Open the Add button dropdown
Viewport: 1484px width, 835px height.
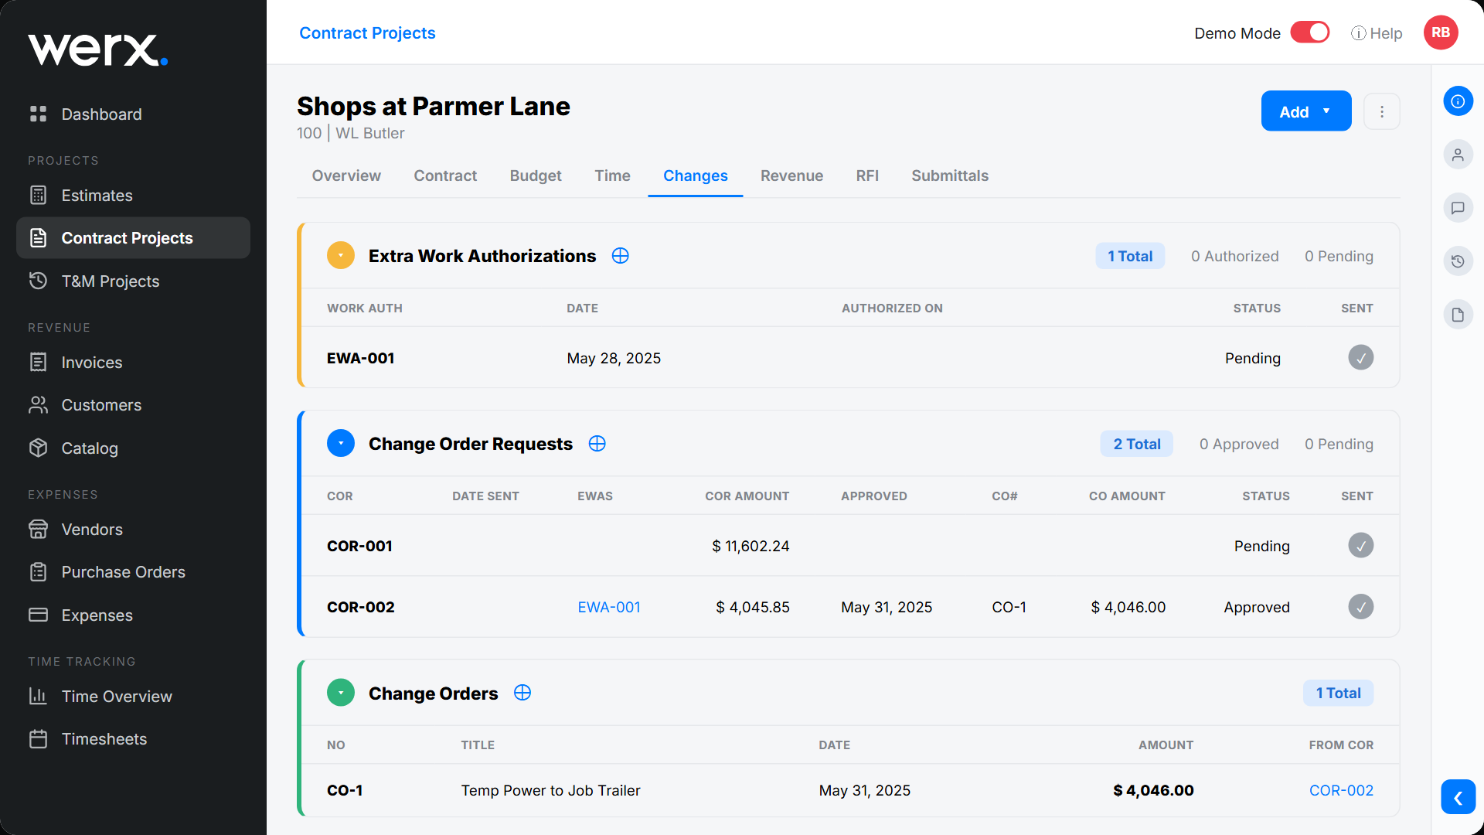(x=1306, y=111)
